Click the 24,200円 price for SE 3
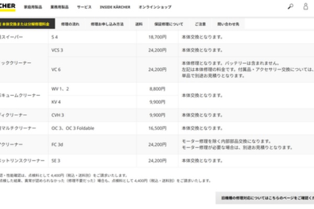This screenshot has width=314, height=209. pos(158,160)
